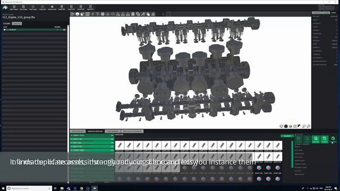
Task: Click the outline cube view icon below viewport
Action: [281, 126]
